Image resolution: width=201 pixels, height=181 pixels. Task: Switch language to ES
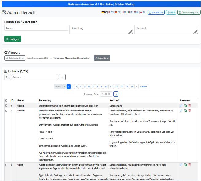click(118, 12)
